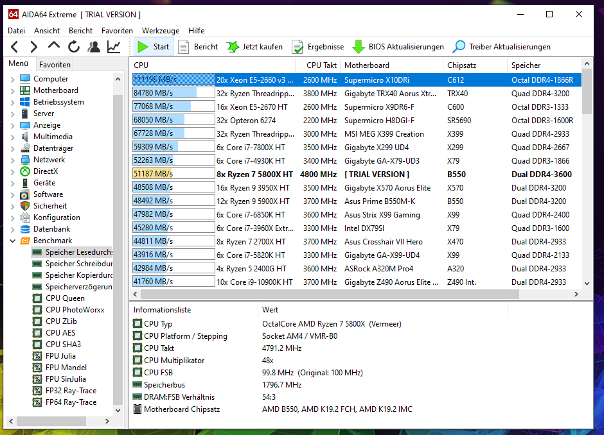Screen dimensions: 604x435
Task: Open the Ansicht menu
Action: coord(47,31)
